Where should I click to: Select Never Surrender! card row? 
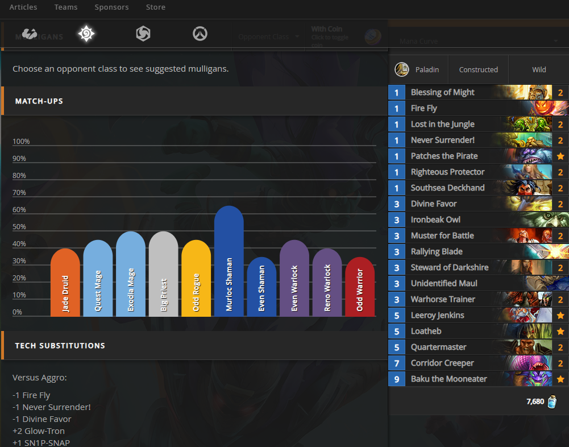479,140
